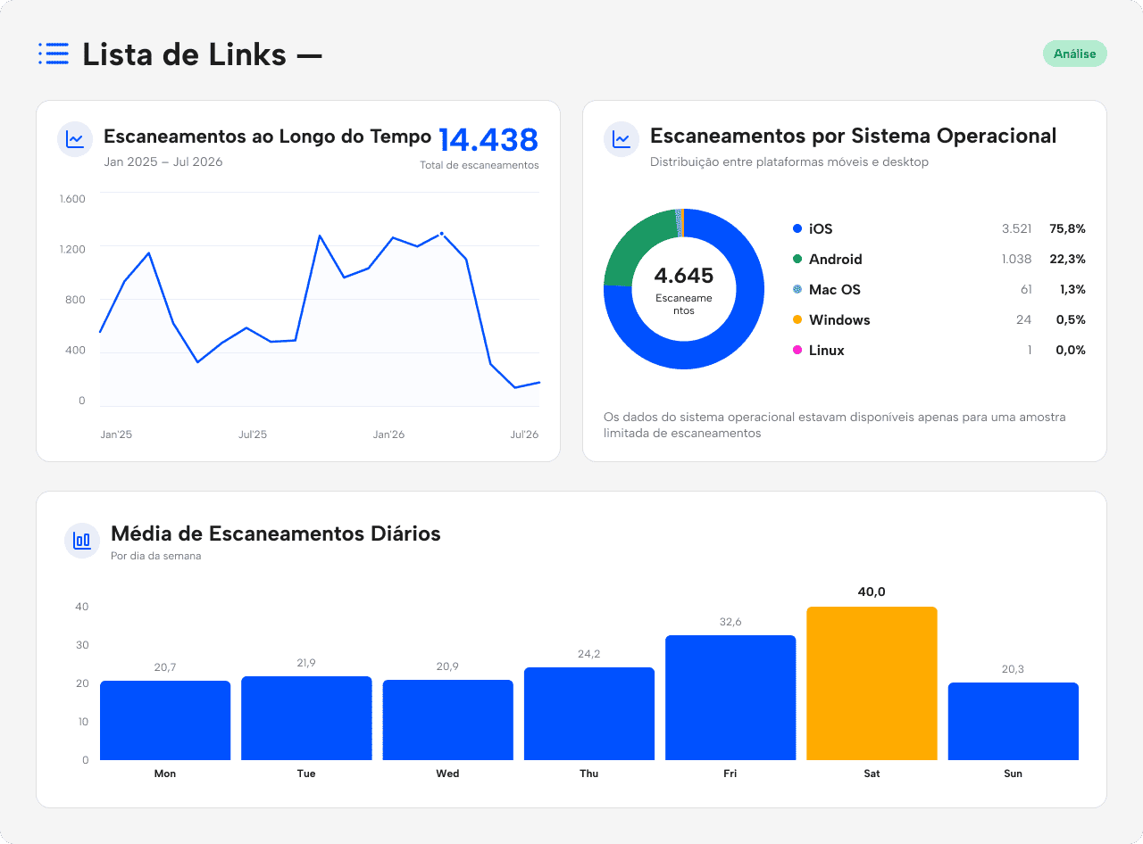Click the Windows orange legend dot
Image resolution: width=1143 pixels, height=844 pixels.
pyautogui.click(x=797, y=319)
